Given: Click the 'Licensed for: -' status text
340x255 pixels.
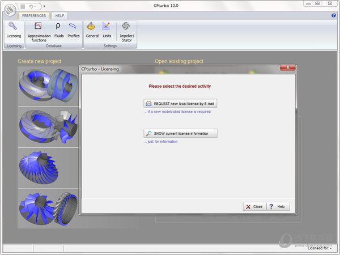Looking at the screenshot, I should (320, 248).
